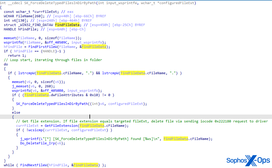Select the FindFirstFileW function call
Viewport: 272px width, 168px height.
tap(43, 47)
